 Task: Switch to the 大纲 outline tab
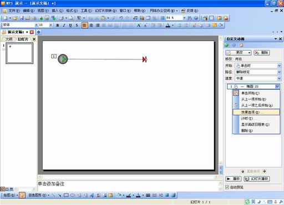[9, 39]
